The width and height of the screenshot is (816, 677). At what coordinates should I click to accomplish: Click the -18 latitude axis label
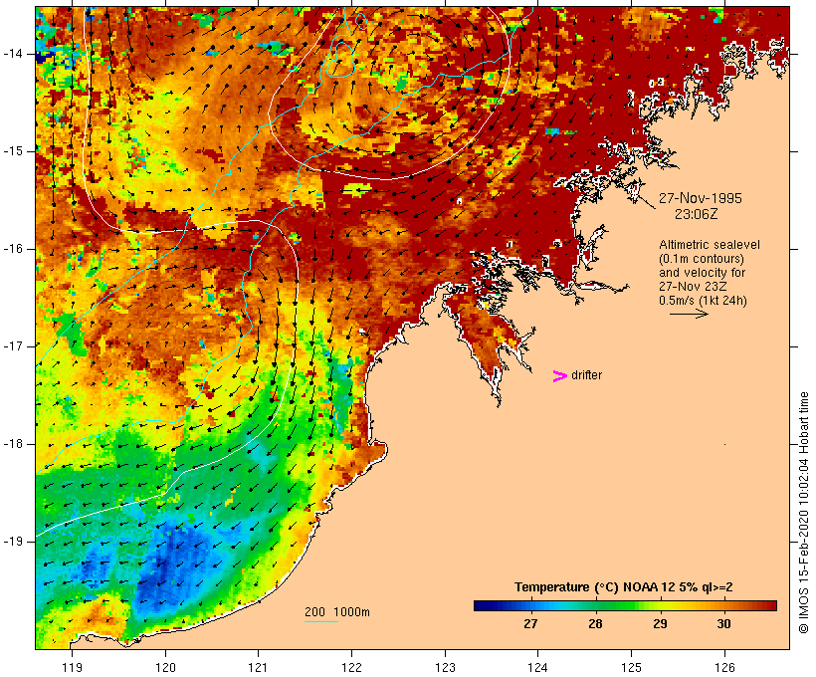tap(13, 444)
